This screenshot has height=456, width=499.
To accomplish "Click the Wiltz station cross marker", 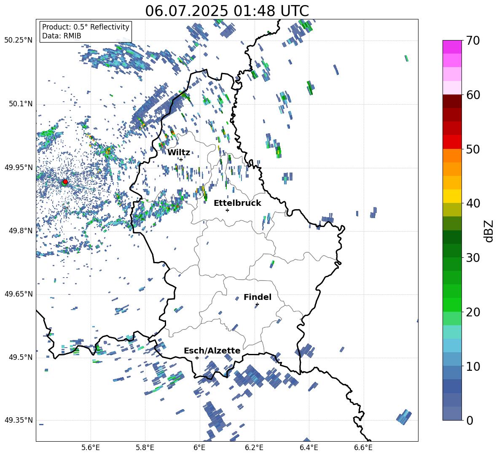I will pyautogui.click(x=181, y=159).
